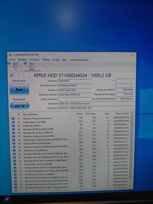Click the CrystalDiskInfo title bar icon
This screenshot has width=153, height=204.
(10, 55)
